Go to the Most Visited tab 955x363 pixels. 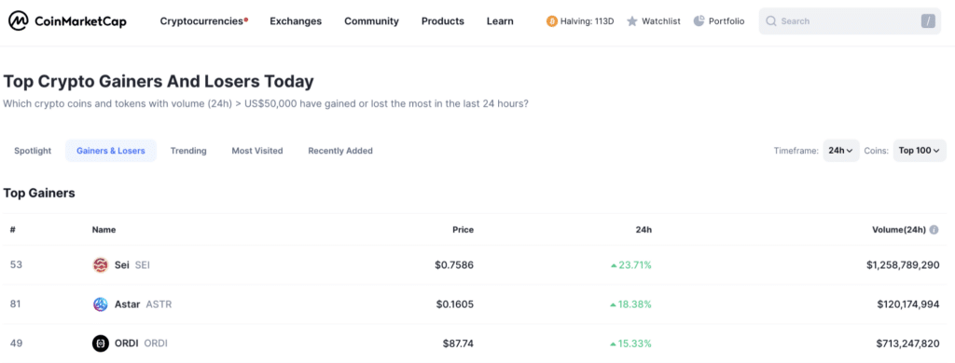tap(257, 151)
